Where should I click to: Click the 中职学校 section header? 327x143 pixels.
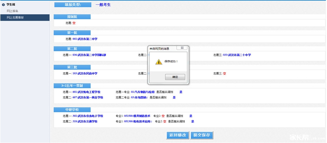pyautogui.click(x=72, y=109)
